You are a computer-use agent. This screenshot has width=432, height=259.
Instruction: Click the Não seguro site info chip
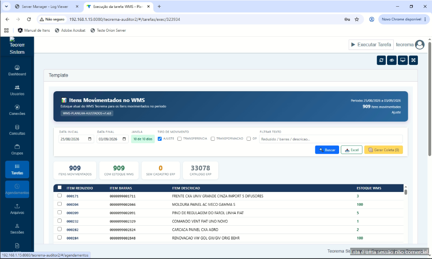[52, 19]
